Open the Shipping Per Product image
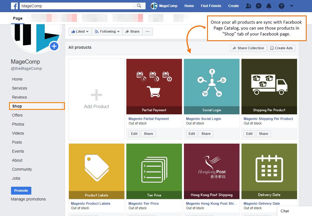The image size is (312, 216). (x=269, y=86)
